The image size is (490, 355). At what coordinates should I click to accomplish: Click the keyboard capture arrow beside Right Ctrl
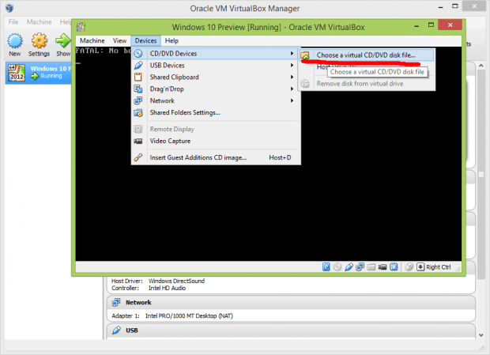pyautogui.click(x=420, y=267)
